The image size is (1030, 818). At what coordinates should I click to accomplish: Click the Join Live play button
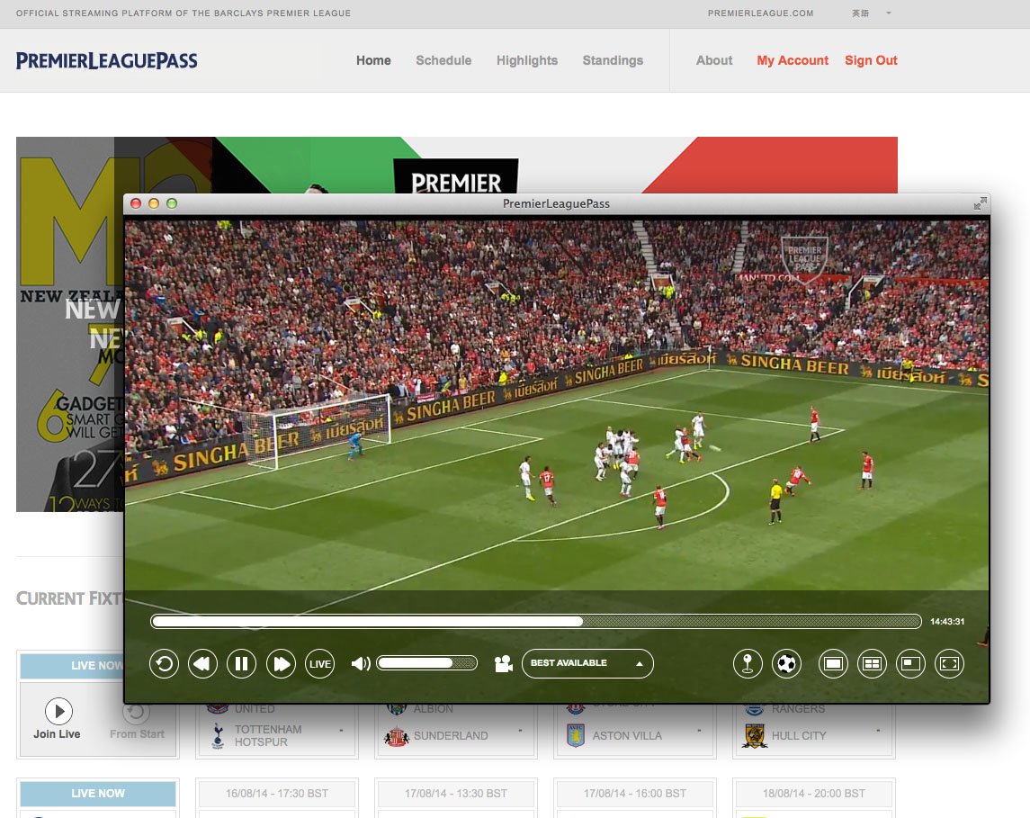(59, 711)
